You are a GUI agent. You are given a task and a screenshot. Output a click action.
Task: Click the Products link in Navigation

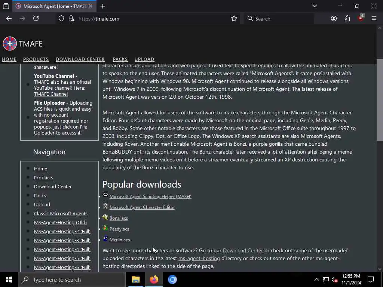(x=43, y=178)
